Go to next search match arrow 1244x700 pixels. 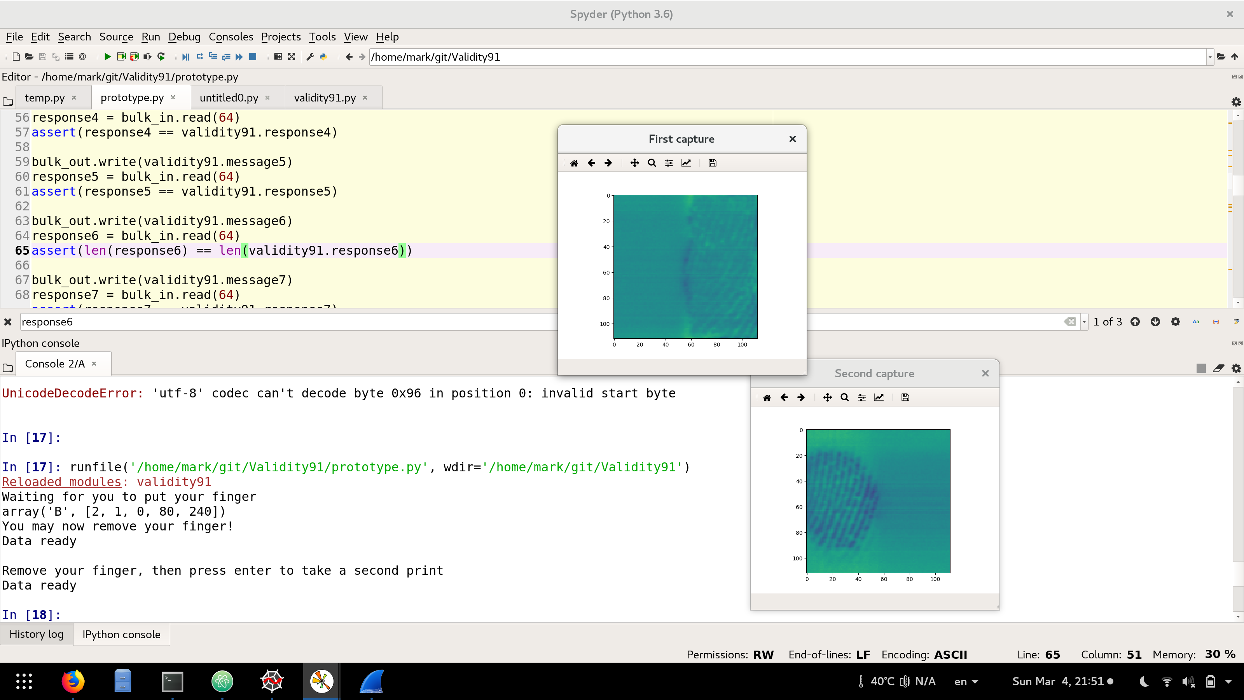(1155, 322)
